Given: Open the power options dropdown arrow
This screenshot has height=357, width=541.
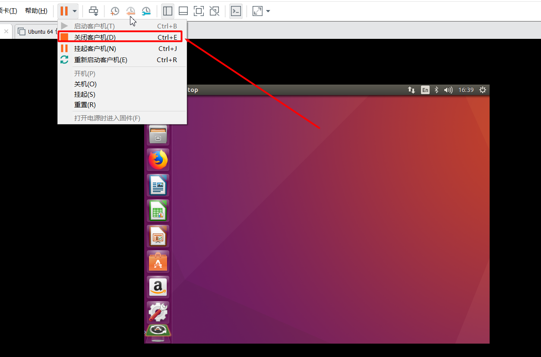Looking at the screenshot, I should tap(75, 11).
